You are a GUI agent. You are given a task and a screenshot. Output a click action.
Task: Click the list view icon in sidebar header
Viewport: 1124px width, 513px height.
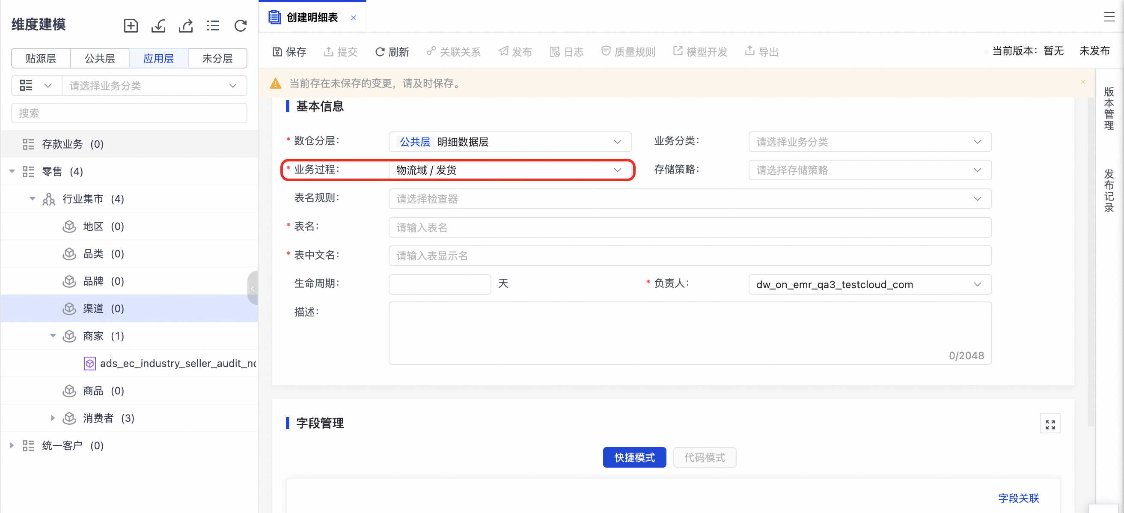pos(213,25)
